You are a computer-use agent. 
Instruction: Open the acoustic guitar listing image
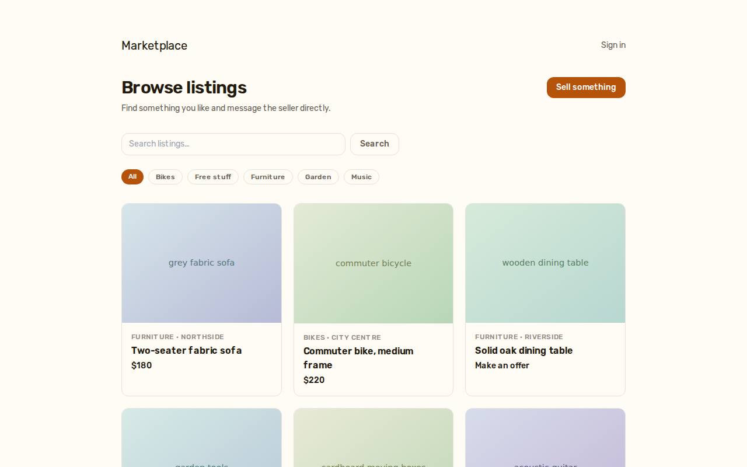click(545, 438)
